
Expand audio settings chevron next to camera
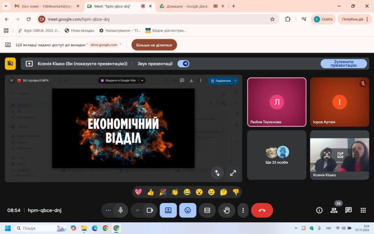tap(138, 210)
